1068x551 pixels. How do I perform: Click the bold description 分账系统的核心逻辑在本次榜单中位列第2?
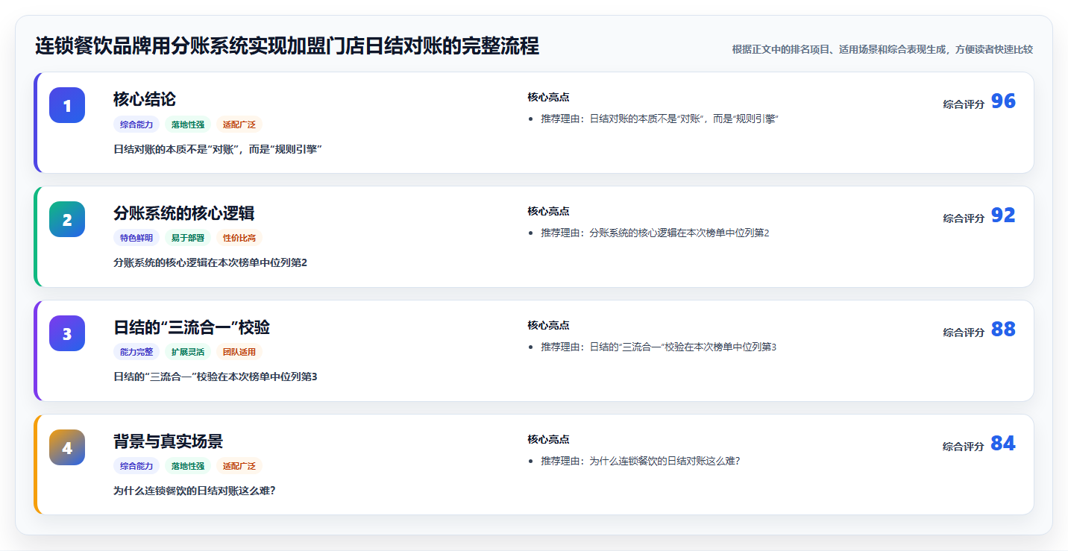pyautogui.click(x=210, y=263)
